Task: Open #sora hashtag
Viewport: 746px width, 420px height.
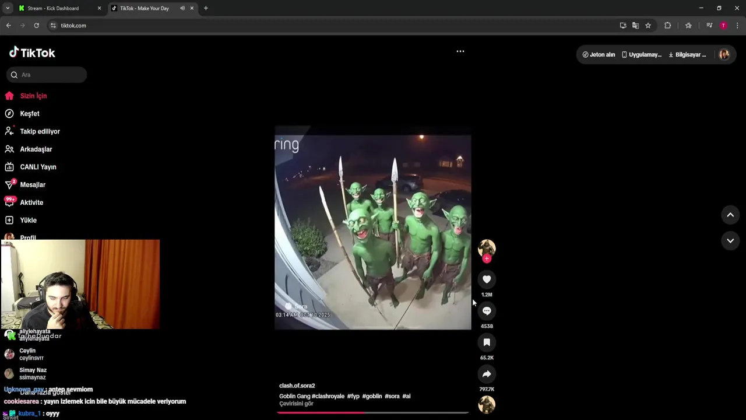Action: coord(392,396)
